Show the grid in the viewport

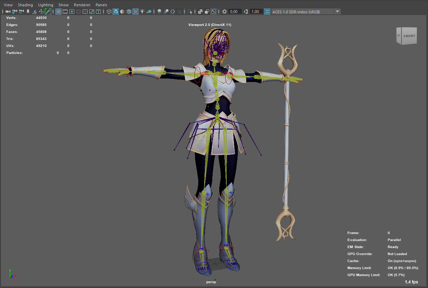[x=58, y=11]
